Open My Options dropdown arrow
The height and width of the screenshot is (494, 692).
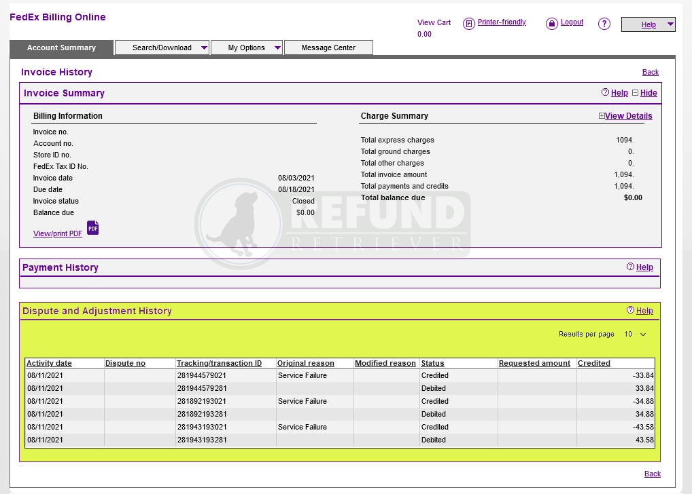click(277, 47)
